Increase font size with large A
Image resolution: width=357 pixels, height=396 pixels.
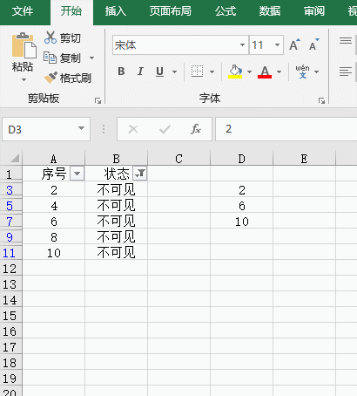(294, 44)
